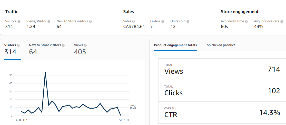Click the peak spike on the visitors chart
This screenshot has height=125, width=286.
[45, 72]
